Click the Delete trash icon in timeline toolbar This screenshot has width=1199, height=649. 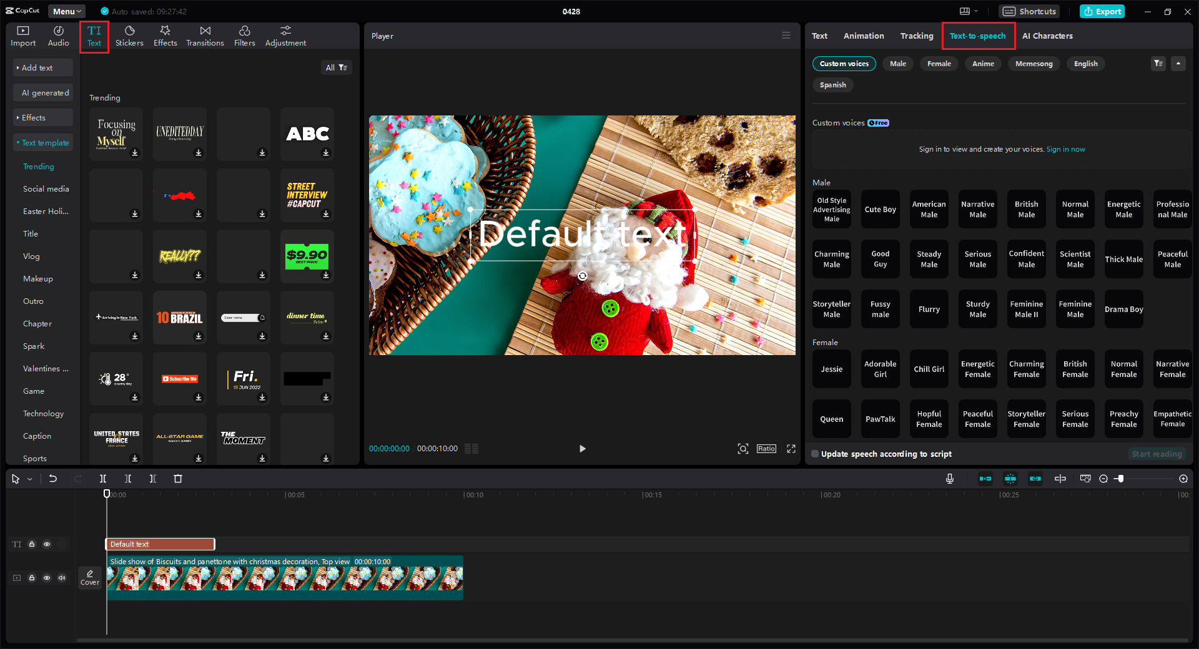point(178,479)
